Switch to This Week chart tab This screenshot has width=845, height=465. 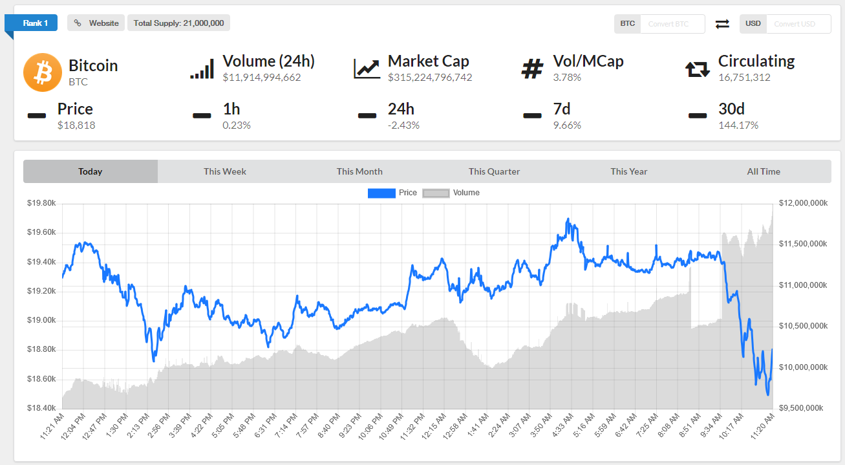(225, 171)
